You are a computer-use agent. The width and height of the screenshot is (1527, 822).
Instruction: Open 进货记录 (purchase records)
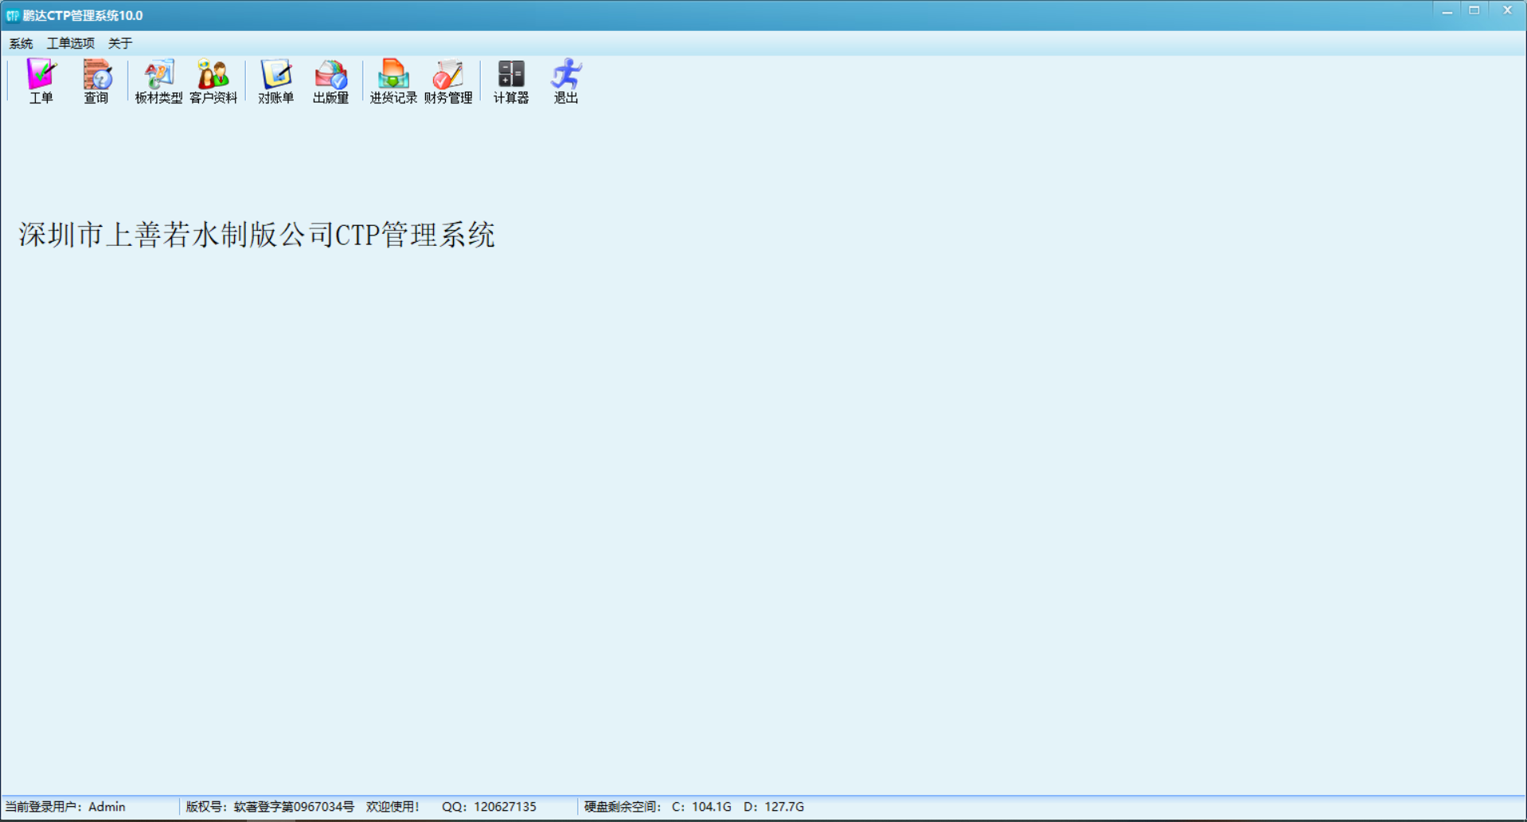(392, 81)
